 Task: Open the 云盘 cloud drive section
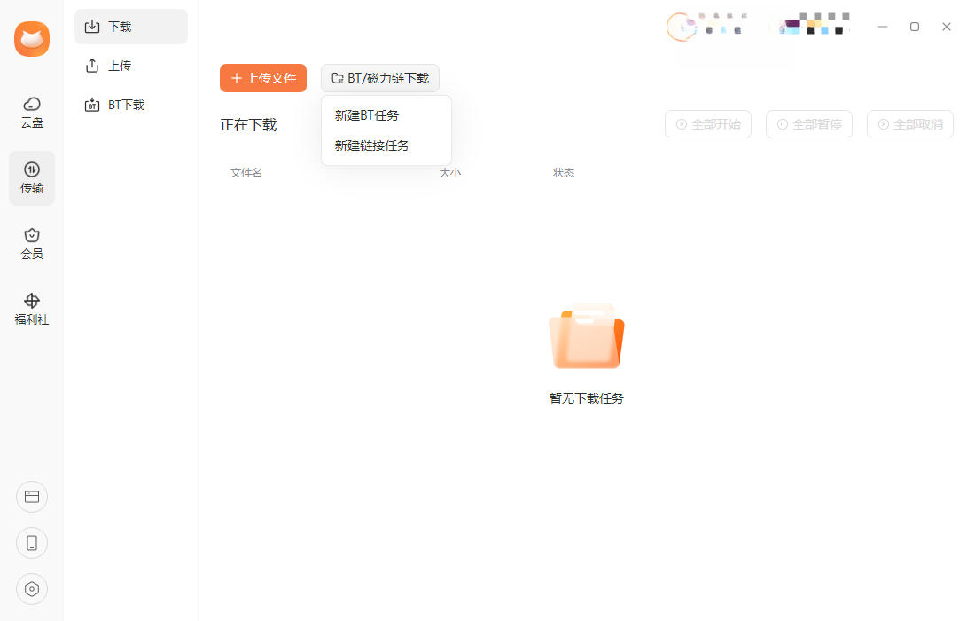pyautogui.click(x=32, y=113)
